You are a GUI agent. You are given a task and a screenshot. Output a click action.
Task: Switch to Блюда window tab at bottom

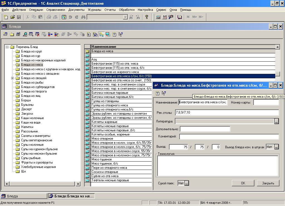[24, 196]
